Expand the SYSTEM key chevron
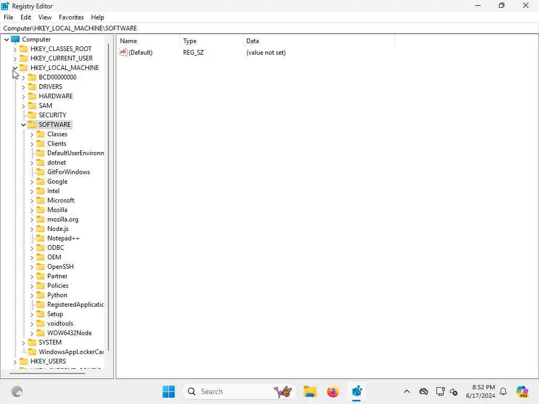This screenshot has width=539, height=404. [23, 342]
